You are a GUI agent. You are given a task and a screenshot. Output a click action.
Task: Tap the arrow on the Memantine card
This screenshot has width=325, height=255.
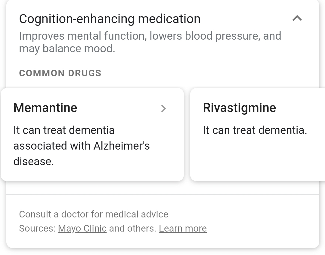coord(163,108)
